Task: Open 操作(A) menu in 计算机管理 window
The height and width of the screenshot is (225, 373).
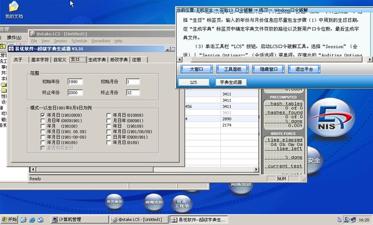Action: [14, 38]
